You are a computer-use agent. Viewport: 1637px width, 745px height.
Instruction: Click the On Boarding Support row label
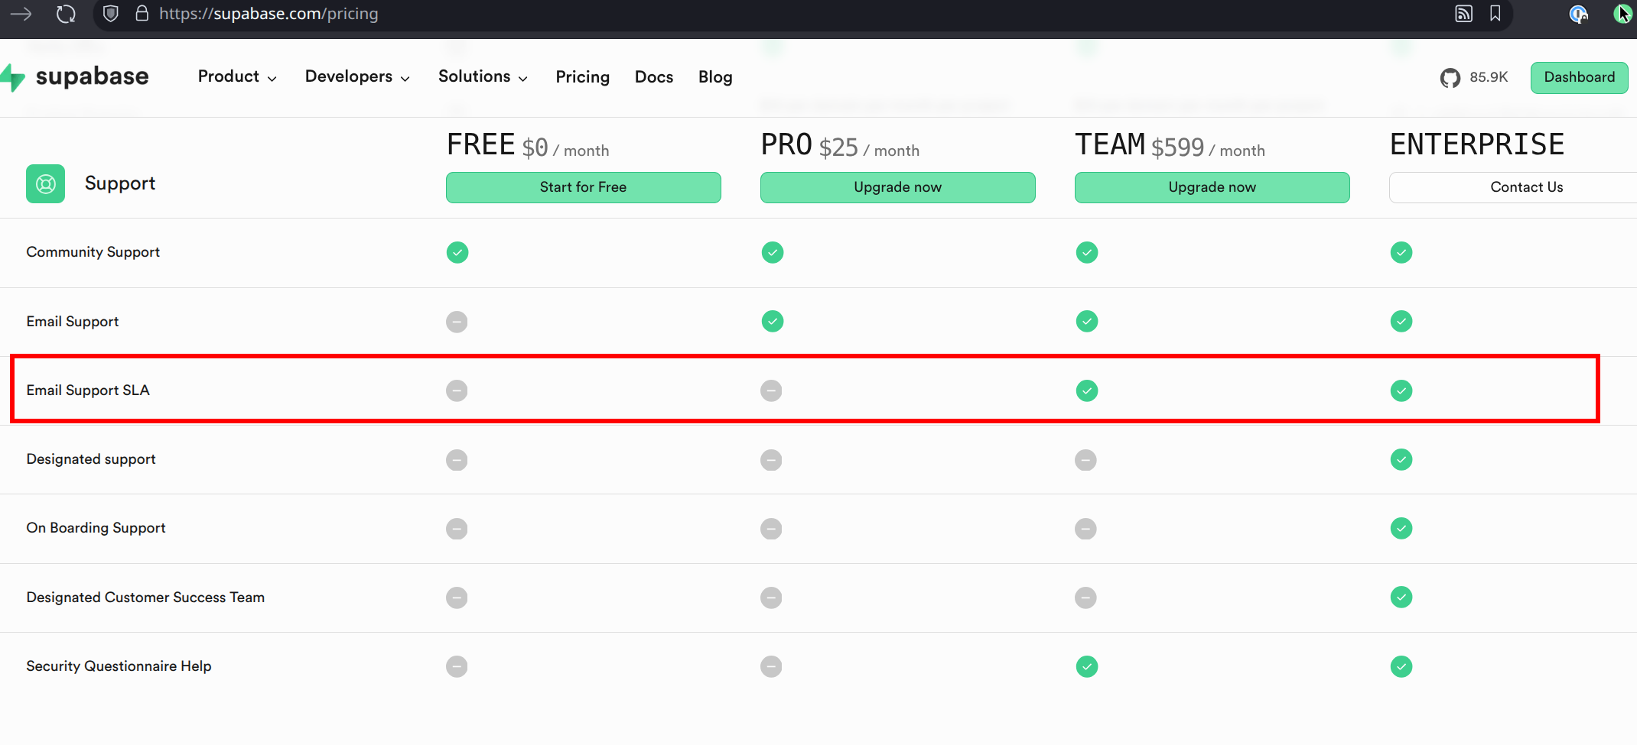tap(96, 528)
